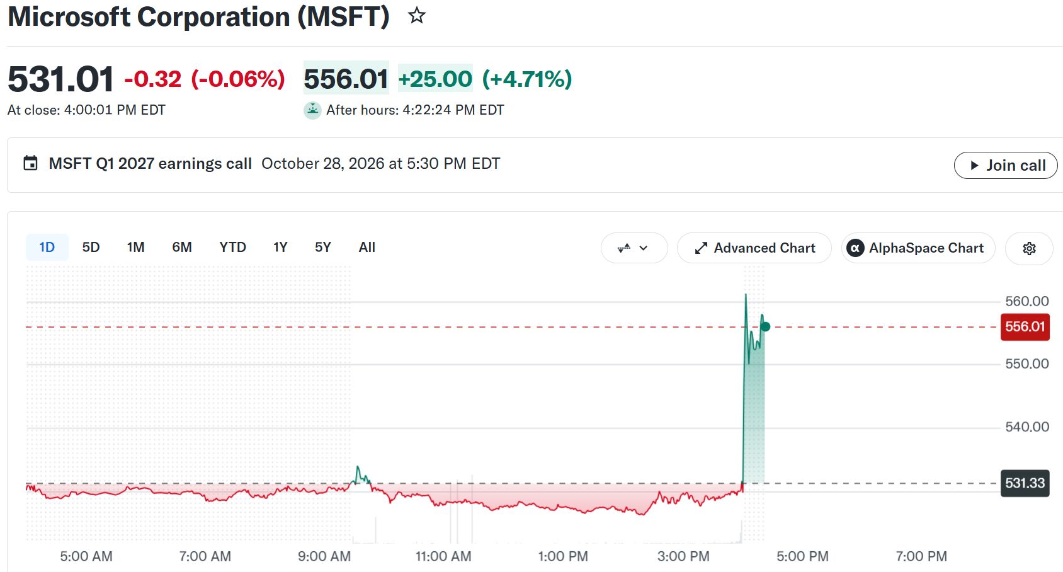Screen dimensions: 1063x572
Task: Open chart settings gear icon
Action: (1029, 248)
